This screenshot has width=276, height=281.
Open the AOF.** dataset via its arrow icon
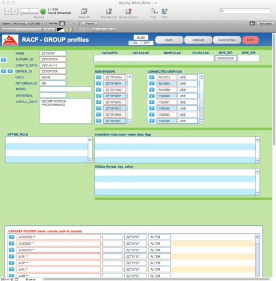click(x=11, y=256)
